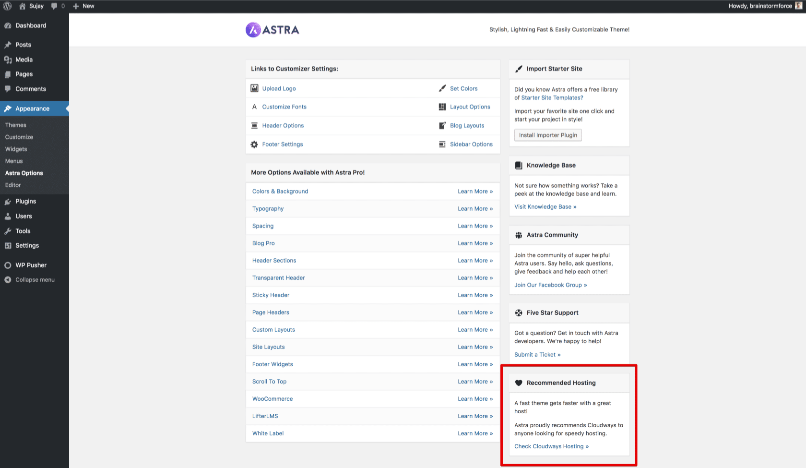Open the Comments menu in sidebar
Image resolution: width=806 pixels, height=468 pixels.
tap(35, 89)
